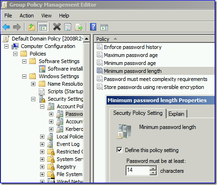Expand the System Services node
This screenshot has height=185, width=217.
(42, 159)
